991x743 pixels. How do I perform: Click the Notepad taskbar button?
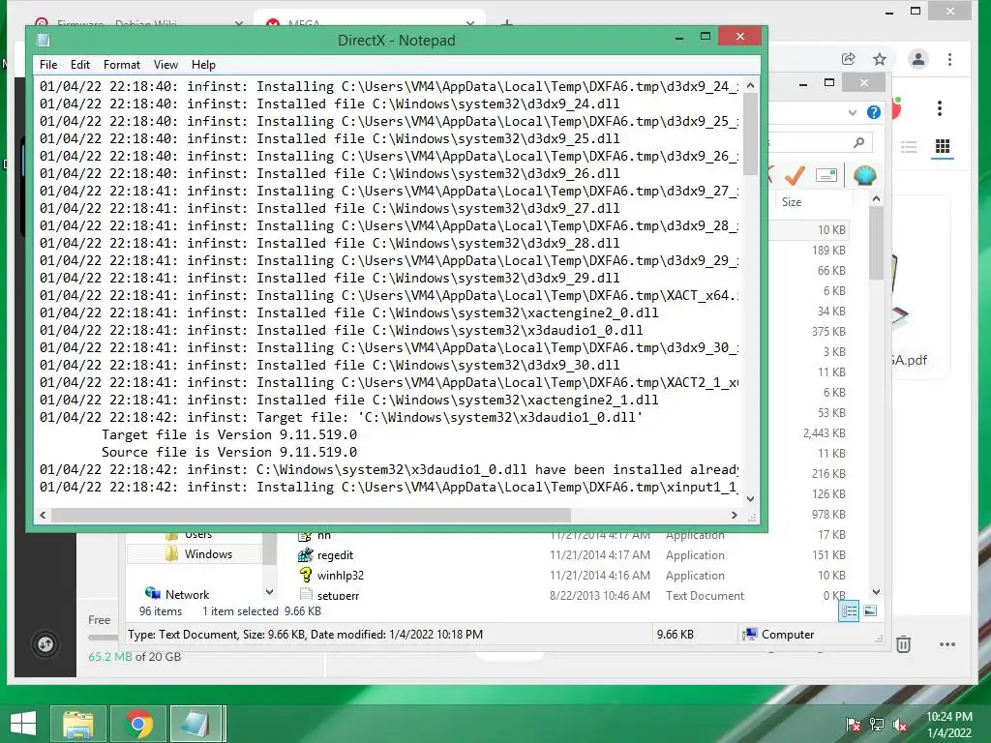[195, 724]
